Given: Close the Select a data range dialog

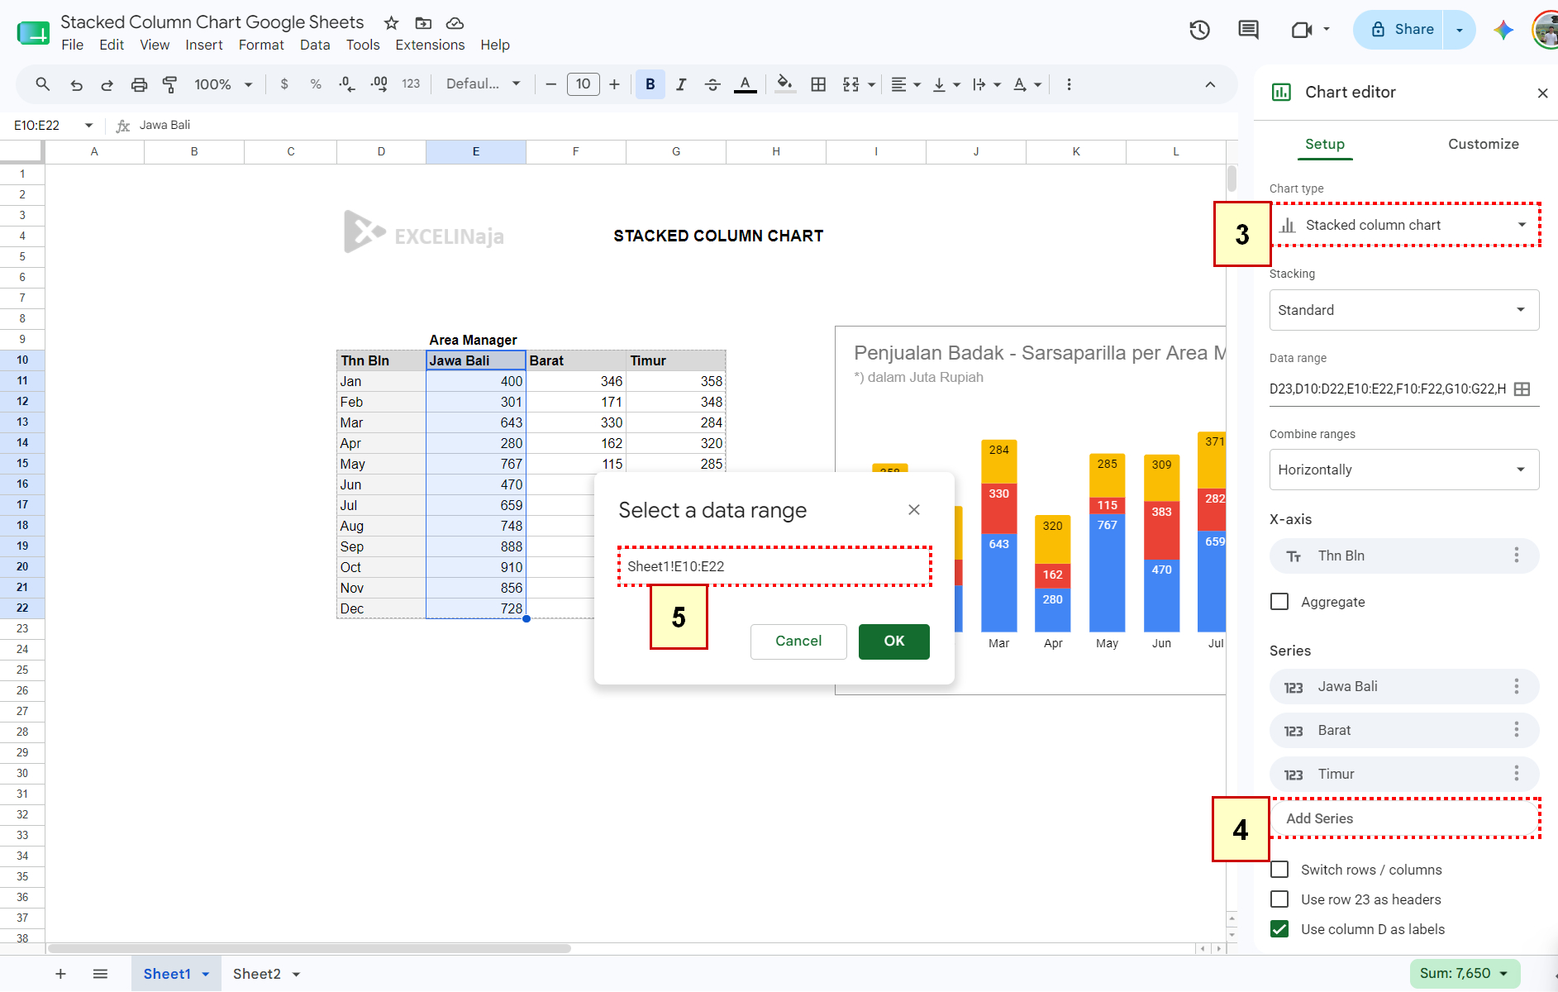Looking at the screenshot, I should tap(914, 510).
